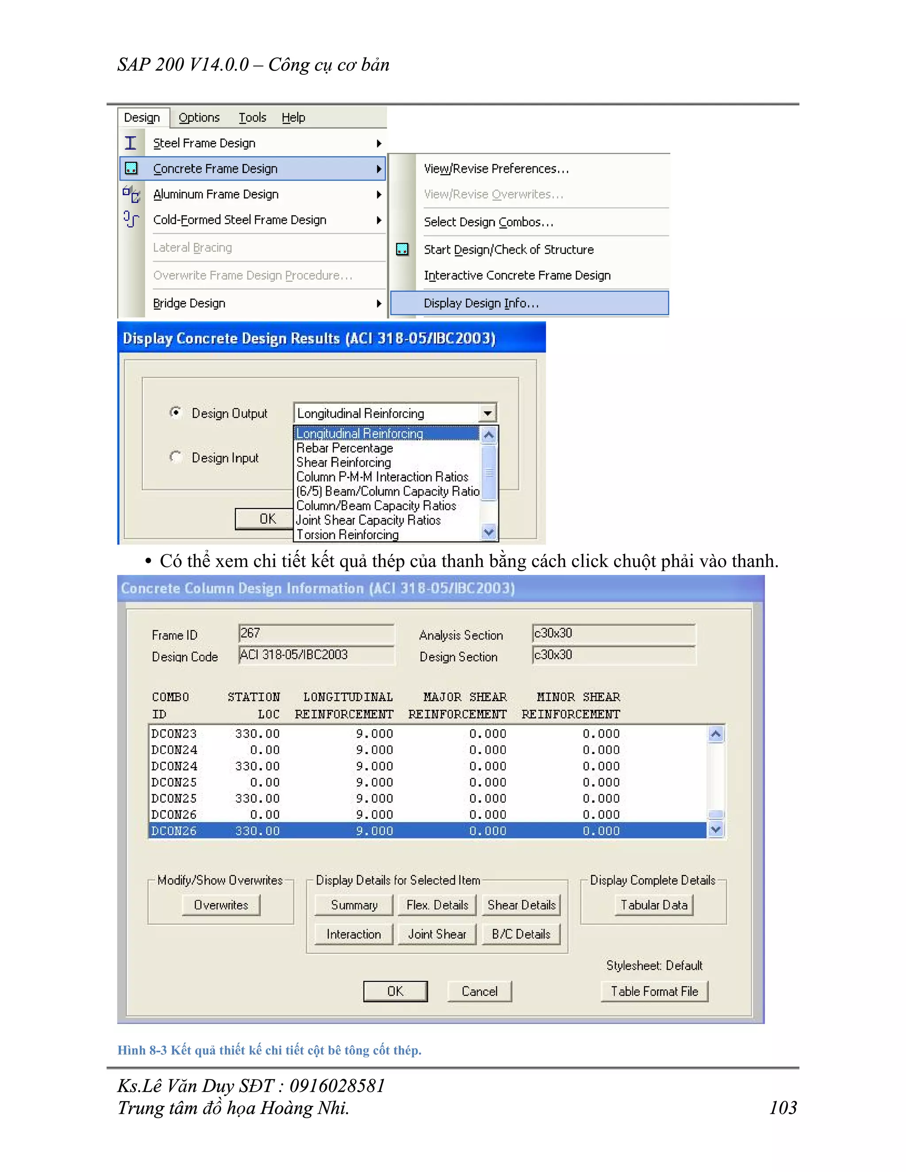Choose Select Design Combos menu entry
906x1172 pixels.
pos(529,222)
